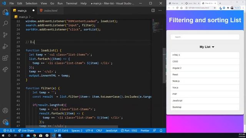Screen dimensions: 246x138
Task: Click HTML 5 list item
Action: tap(205, 55)
